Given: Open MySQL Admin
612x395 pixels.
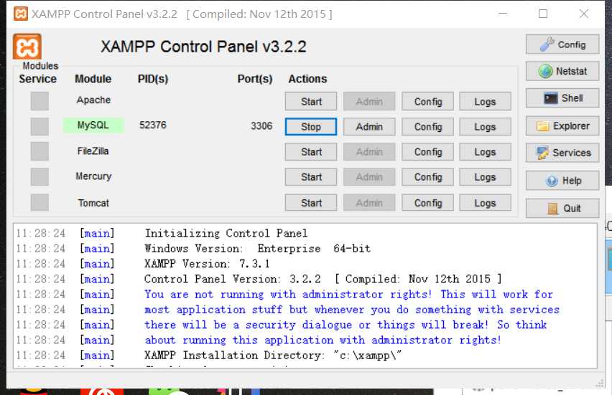Looking at the screenshot, I should point(369,127).
